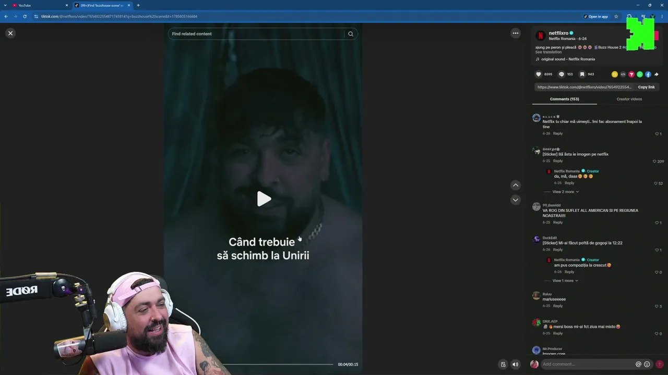This screenshot has width=668, height=375.
Task: Like the 99_daavidd comment
Action: pos(657,223)
